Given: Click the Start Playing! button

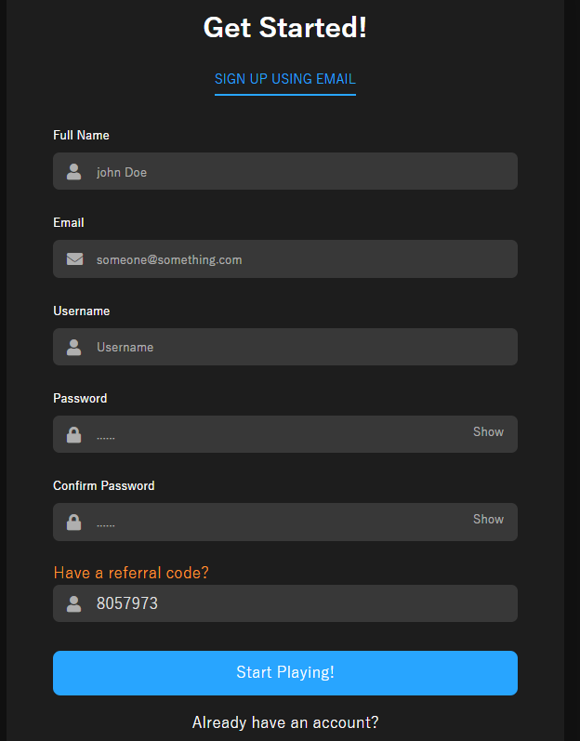Looking at the screenshot, I should coord(285,673).
